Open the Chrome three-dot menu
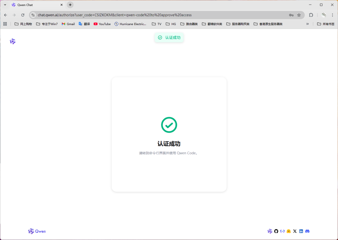338x240 pixels. point(332,15)
